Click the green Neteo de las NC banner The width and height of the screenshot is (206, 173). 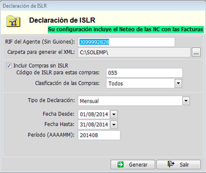(x=126, y=29)
